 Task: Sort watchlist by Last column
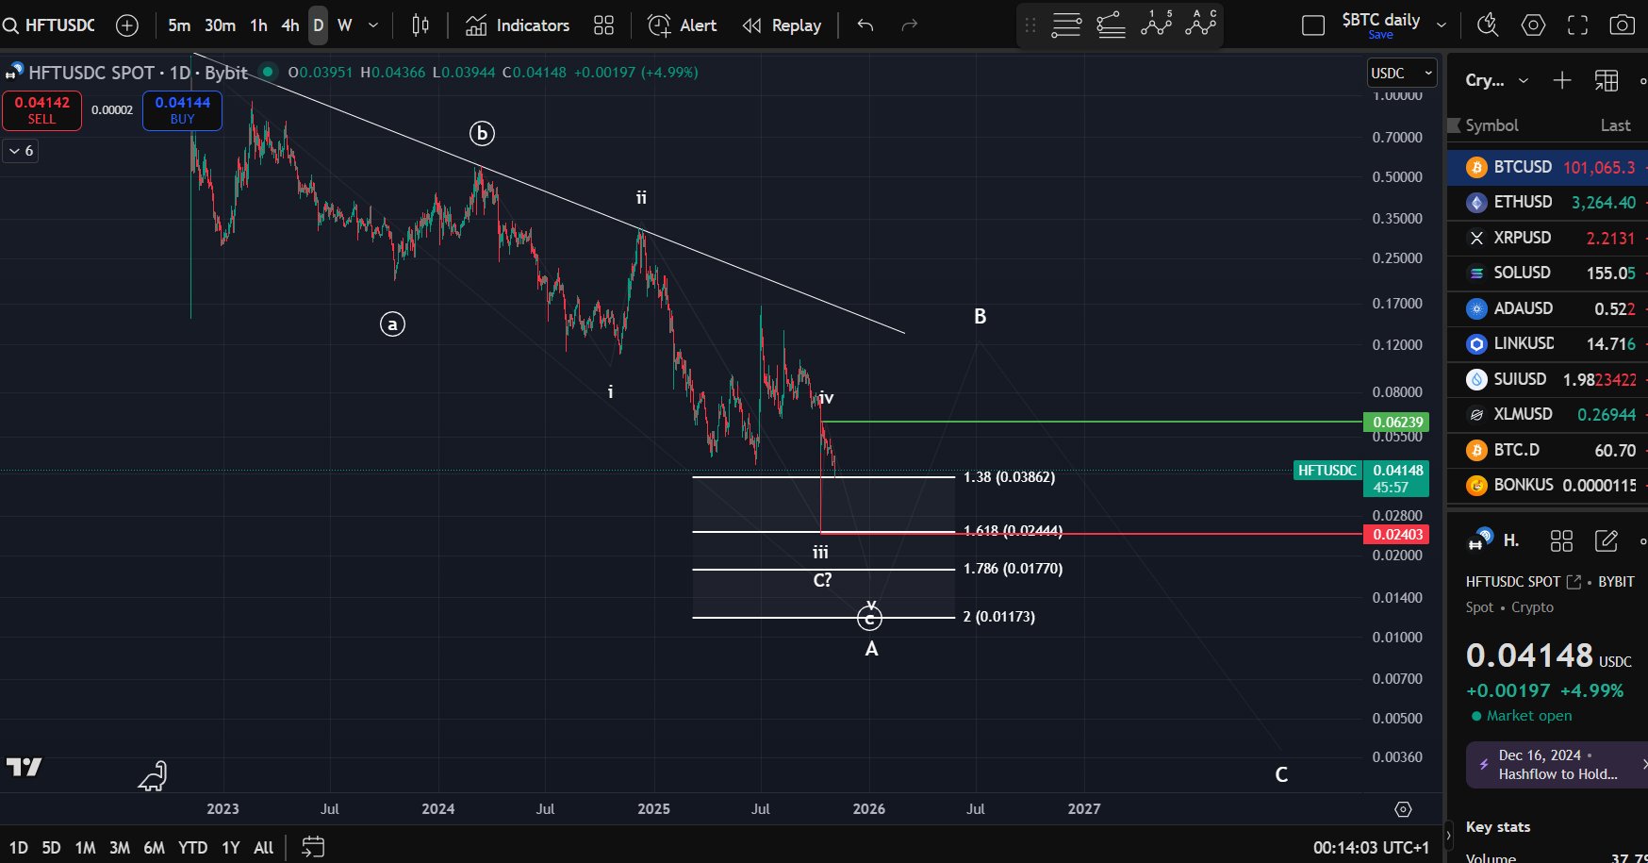pyautogui.click(x=1615, y=125)
